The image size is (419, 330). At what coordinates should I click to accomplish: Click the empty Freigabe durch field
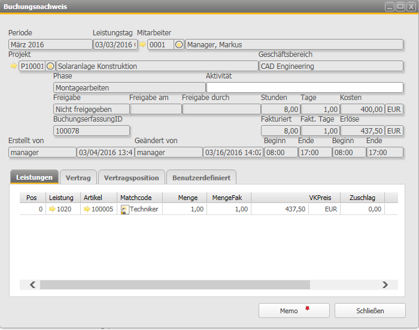(x=221, y=109)
